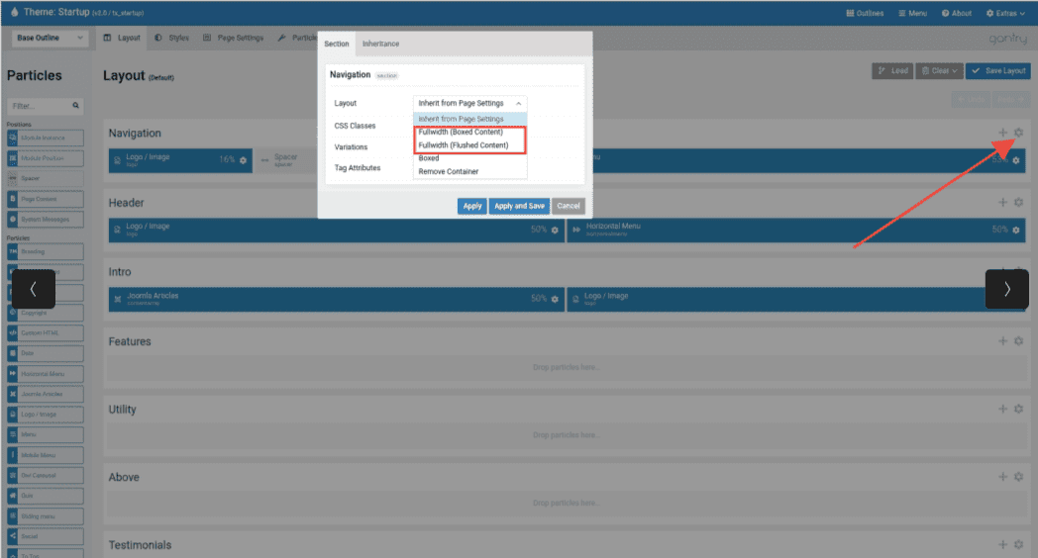Choose Fullwidth (Flushed Content) from the list

pos(463,145)
